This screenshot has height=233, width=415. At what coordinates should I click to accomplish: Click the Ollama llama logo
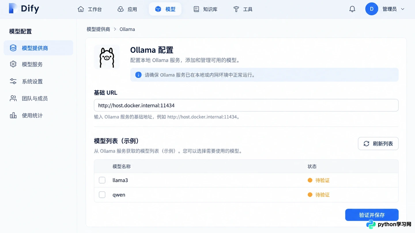coord(107,57)
